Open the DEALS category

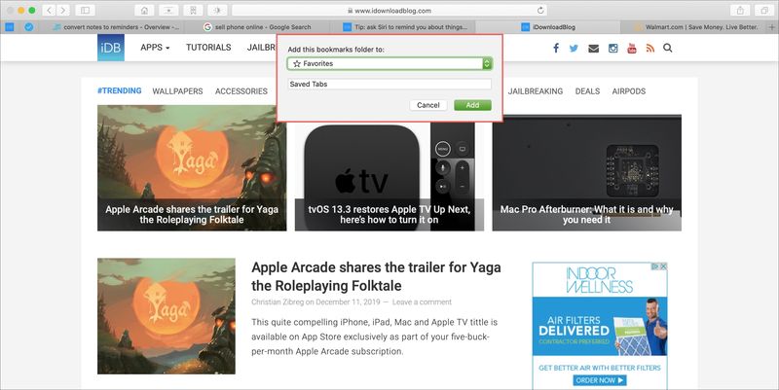click(x=587, y=91)
